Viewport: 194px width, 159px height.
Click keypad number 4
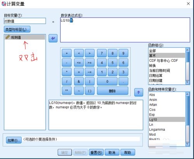point(102,63)
